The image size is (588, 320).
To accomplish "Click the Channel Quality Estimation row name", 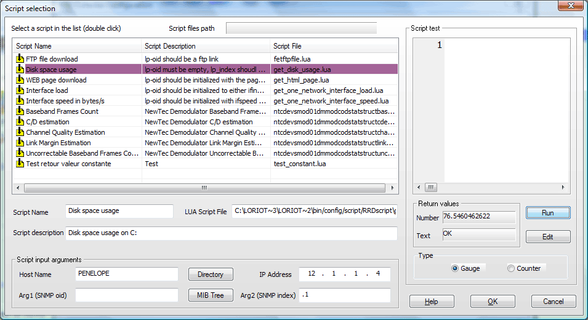I will (65, 132).
